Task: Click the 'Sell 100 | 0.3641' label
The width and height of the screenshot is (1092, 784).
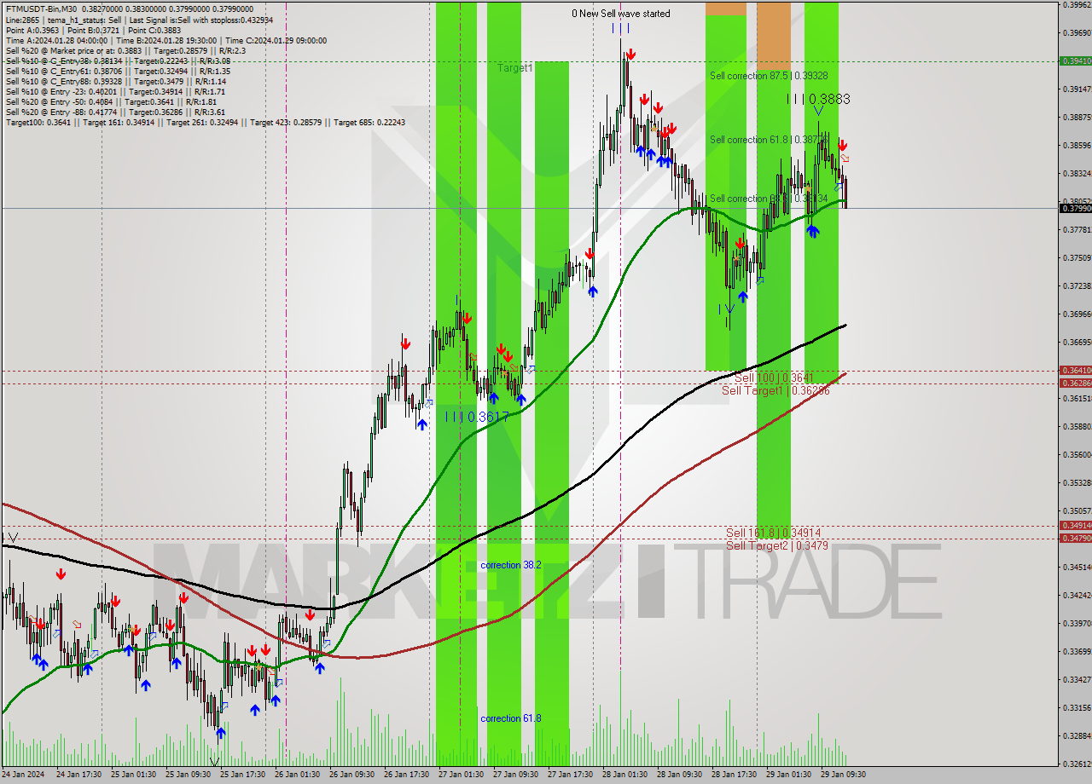Action: [774, 378]
